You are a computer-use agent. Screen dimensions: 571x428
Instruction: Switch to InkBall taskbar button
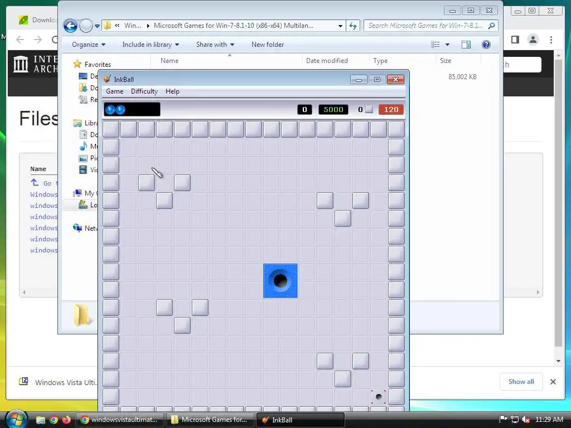(301, 420)
